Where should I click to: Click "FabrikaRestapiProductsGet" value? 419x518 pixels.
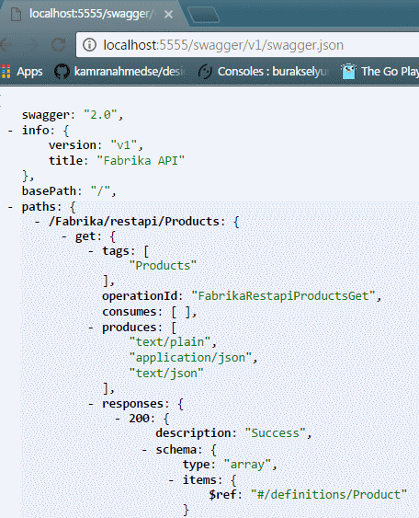(283, 295)
